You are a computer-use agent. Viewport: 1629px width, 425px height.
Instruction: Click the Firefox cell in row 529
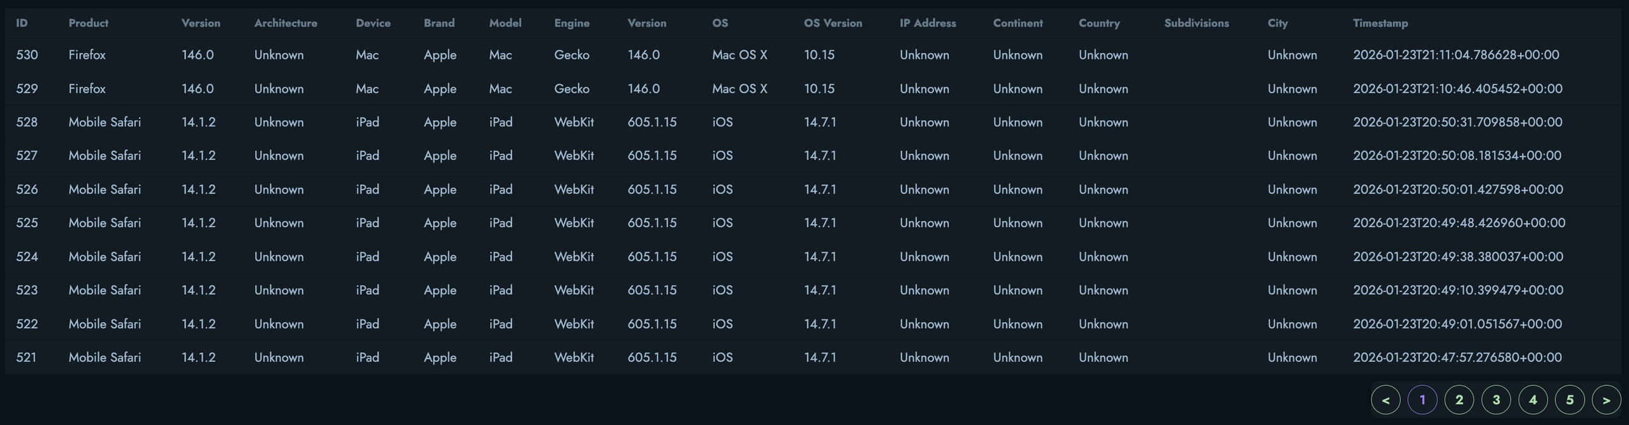tap(87, 89)
